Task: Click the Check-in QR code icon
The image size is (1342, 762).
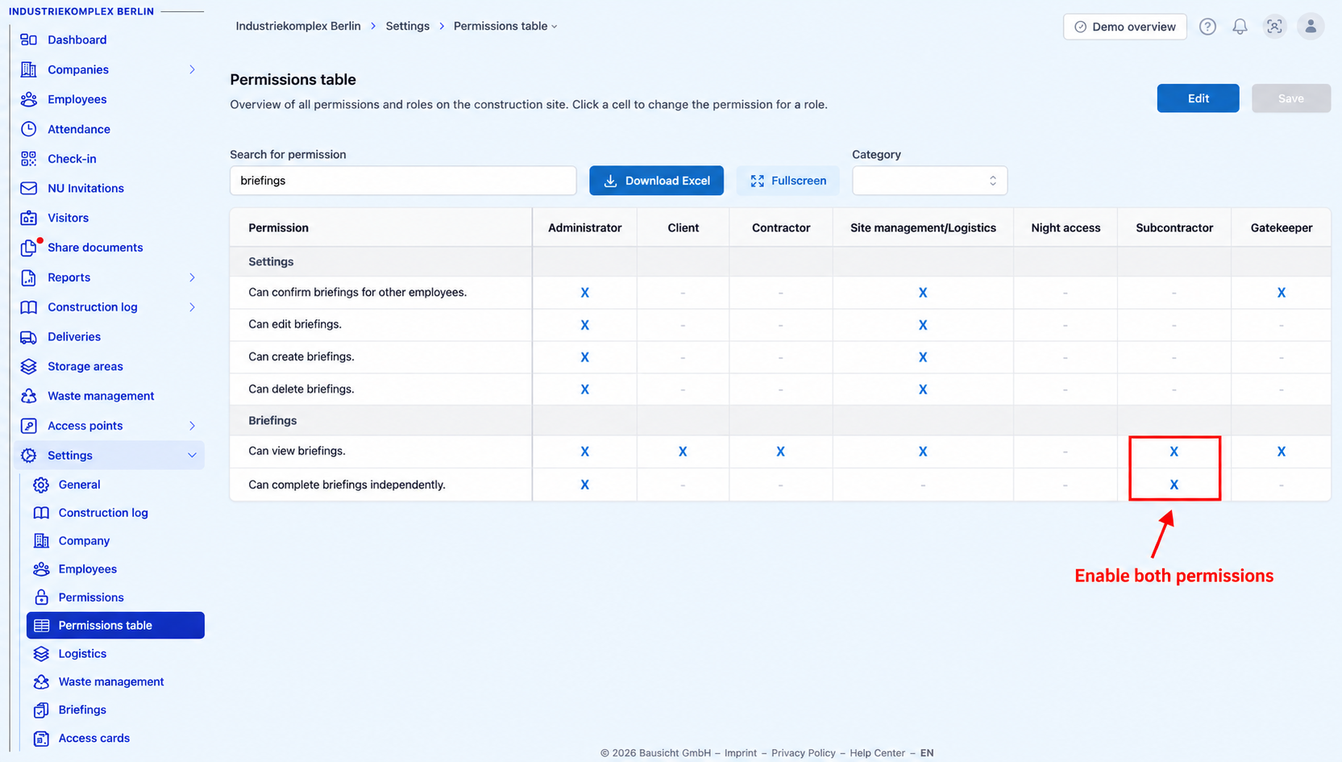Action: coord(29,159)
